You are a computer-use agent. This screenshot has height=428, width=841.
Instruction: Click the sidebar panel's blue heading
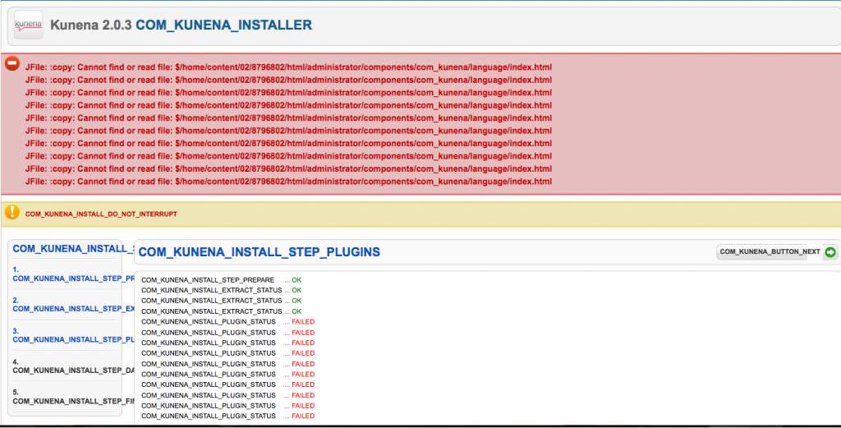coord(72,248)
